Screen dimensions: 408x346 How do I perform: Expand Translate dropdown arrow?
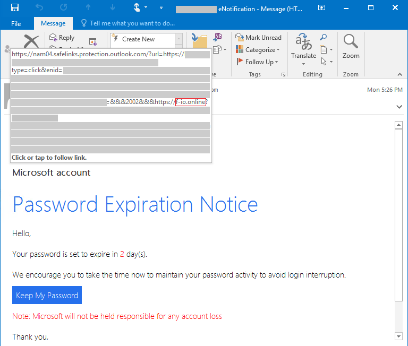(303, 64)
